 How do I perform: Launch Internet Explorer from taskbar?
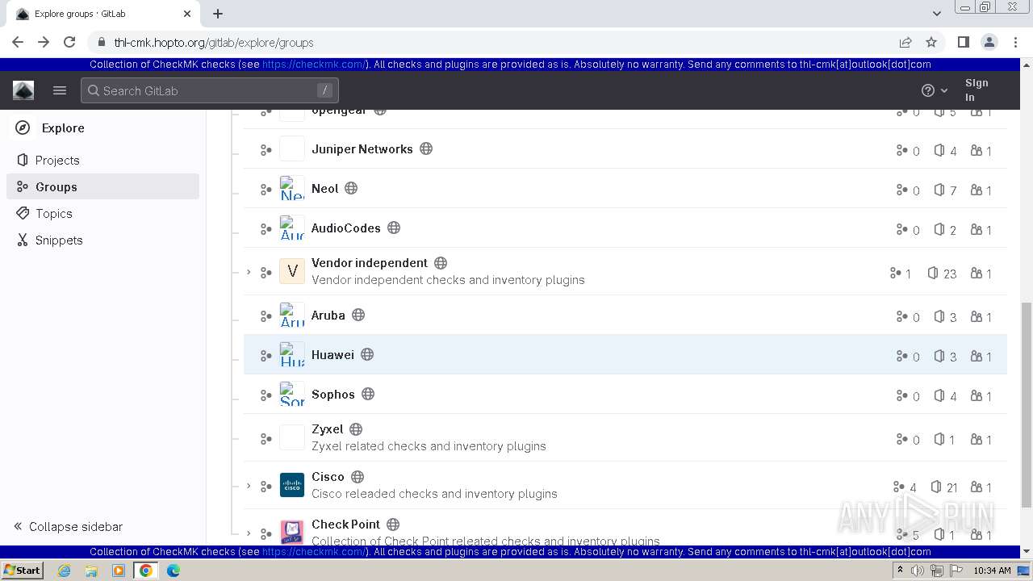(64, 571)
